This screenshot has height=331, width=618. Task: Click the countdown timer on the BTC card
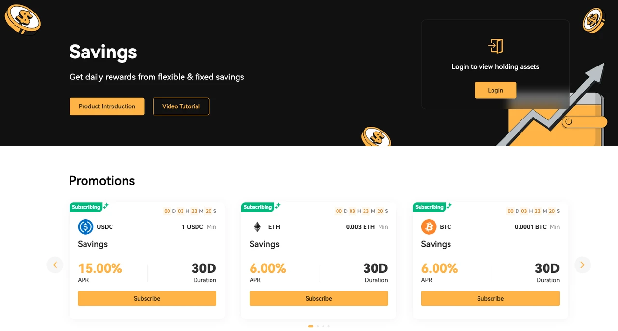point(533,211)
